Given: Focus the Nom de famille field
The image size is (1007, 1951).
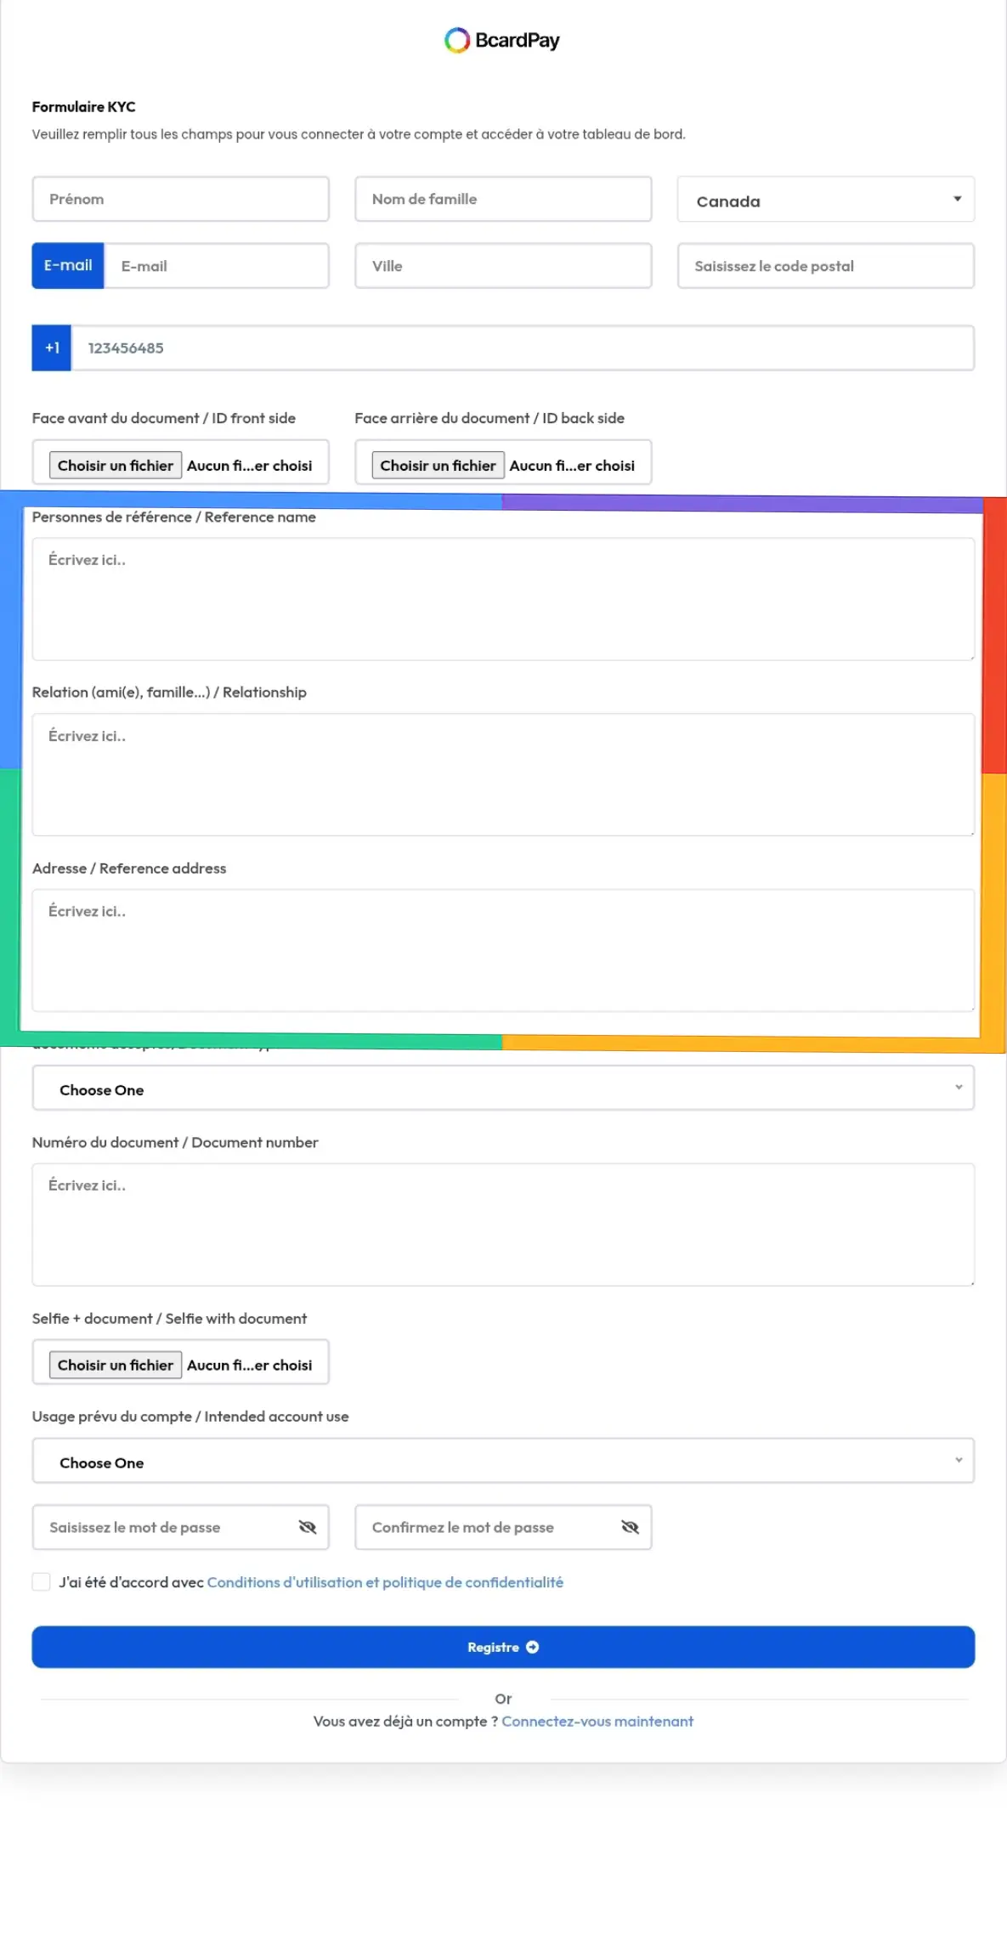Looking at the screenshot, I should coord(503,200).
